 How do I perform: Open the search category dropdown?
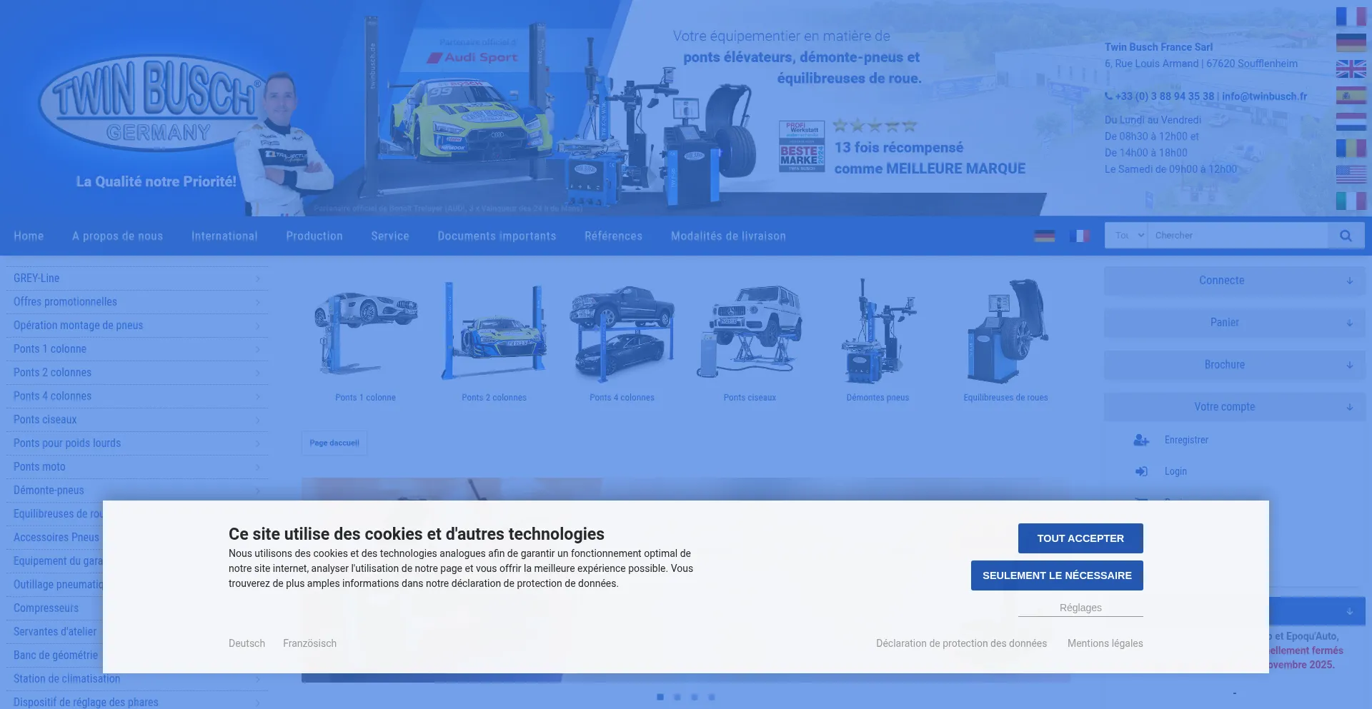(1126, 236)
